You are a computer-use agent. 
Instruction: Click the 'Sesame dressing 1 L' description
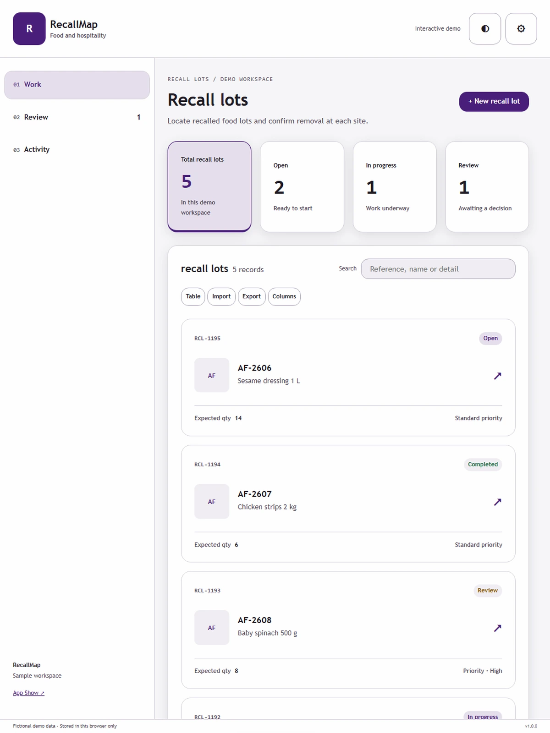click(269, 381)
